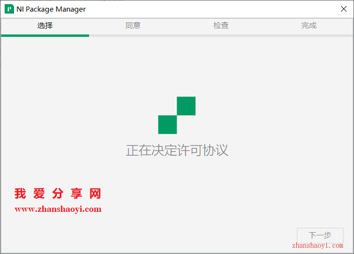Click the red 我爱分享网 watermark text
The width and height of the screenshot is (354, 254).
click(58, 194)
